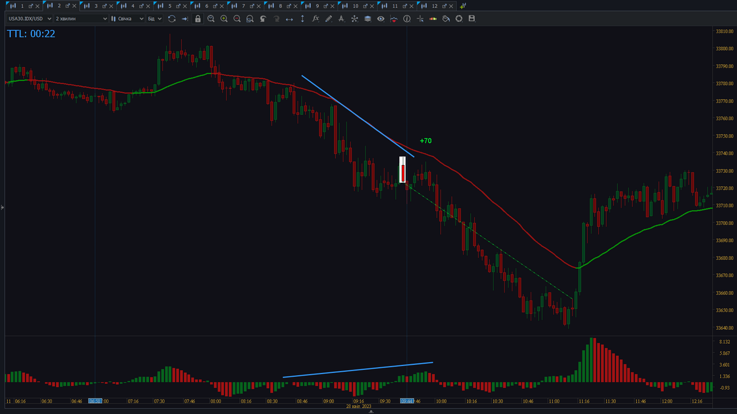Click the info circle icon
The image size is (737, 414).
(x=407, y=19)
